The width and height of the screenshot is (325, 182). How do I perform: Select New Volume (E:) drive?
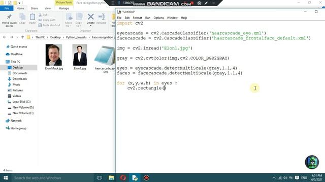pos(23,113)
